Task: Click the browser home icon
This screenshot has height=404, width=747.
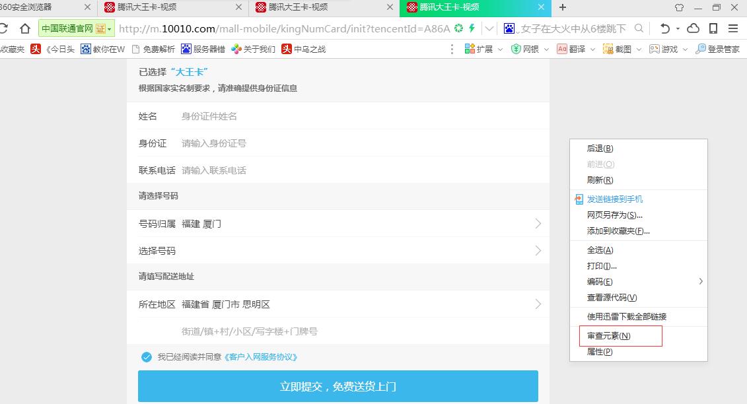Action: tap(24, 29)
